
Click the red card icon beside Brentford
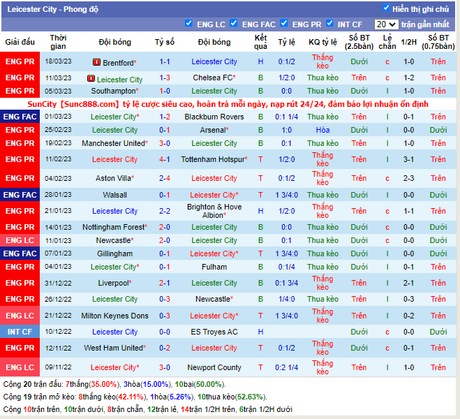tap(96, 63)
